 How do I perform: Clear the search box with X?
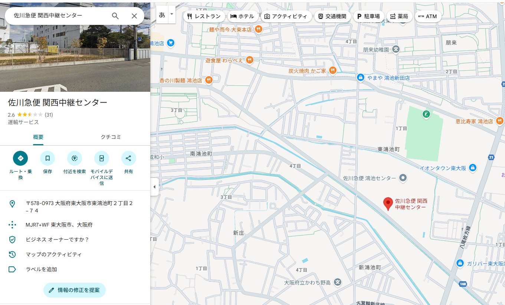134,16
